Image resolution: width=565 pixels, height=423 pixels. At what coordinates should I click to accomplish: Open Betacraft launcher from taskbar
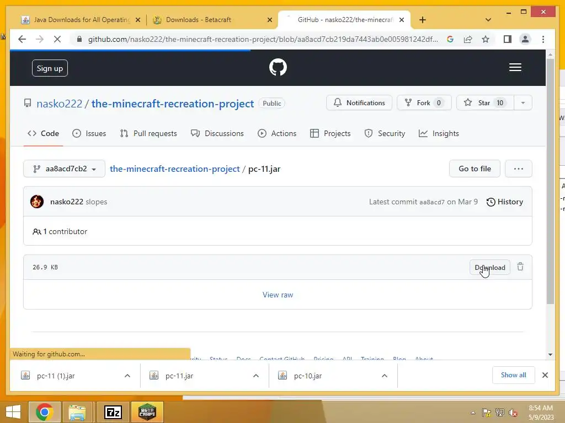coord(147,412)
